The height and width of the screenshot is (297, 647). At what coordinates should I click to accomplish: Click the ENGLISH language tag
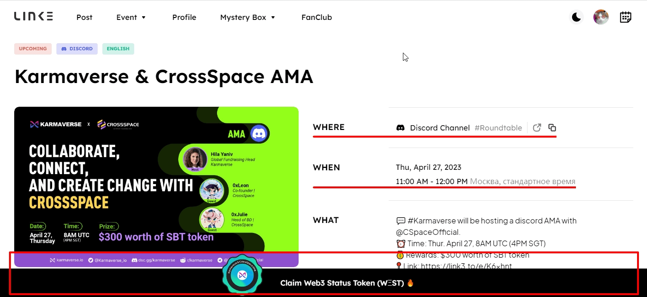[118, 49]
